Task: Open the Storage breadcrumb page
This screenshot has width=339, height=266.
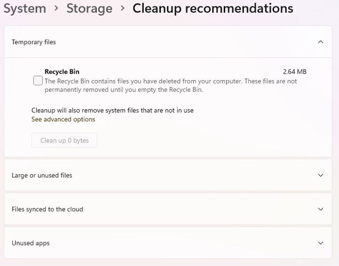Action: [89, 9]
